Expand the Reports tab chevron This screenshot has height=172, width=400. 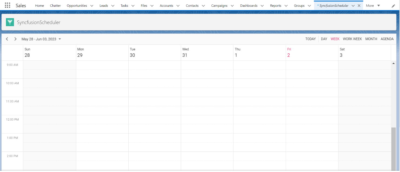pyautogui.click(x=286, y=6)
